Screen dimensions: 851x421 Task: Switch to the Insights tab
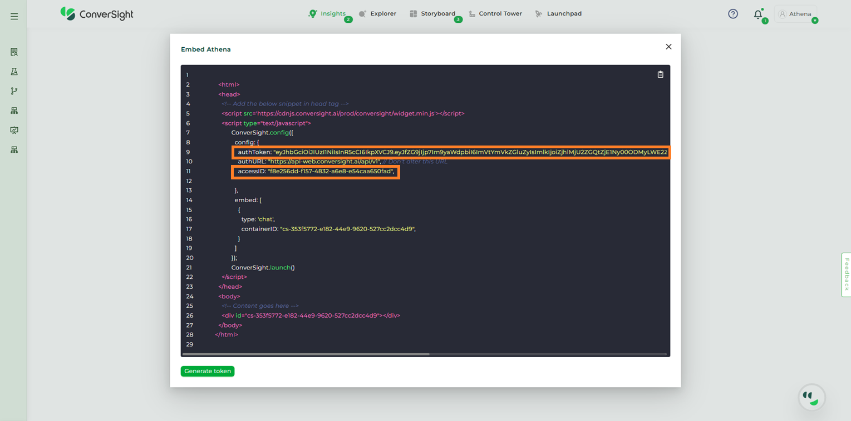[327, 14]
